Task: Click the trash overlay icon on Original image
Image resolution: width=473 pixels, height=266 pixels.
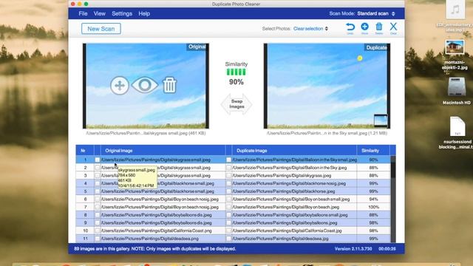Action: (x=169, y=86)
